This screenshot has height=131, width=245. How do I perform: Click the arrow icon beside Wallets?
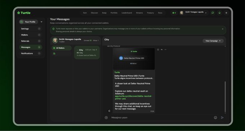(39, 35)
